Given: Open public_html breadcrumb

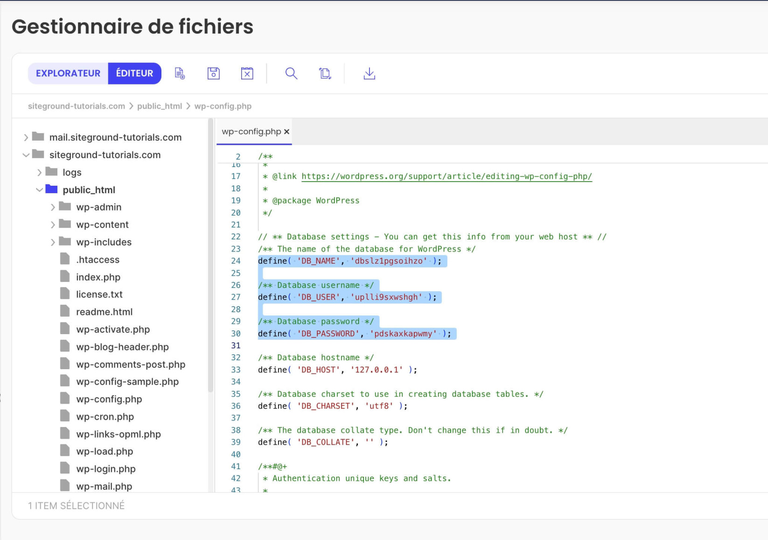Looking at the screenshot, I should pyautogui.click(x=160, y=106).
